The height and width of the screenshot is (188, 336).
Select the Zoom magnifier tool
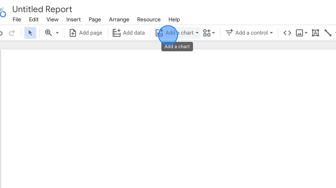tap(49, 32)
